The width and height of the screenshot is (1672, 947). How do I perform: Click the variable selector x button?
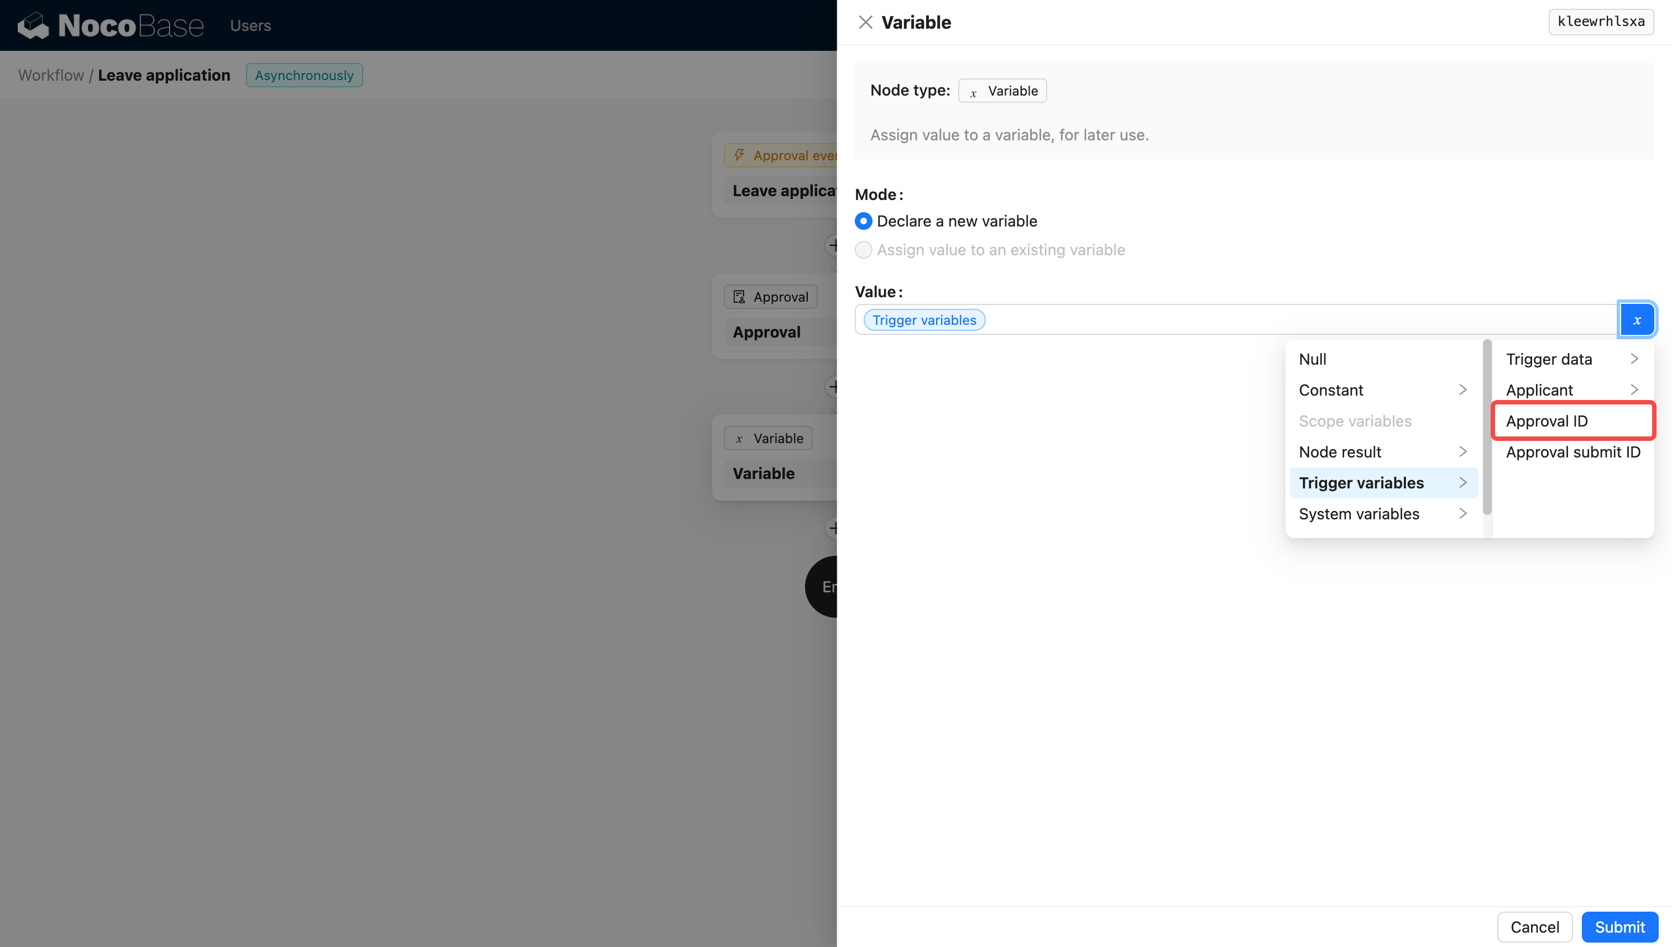coord(1636,319)
